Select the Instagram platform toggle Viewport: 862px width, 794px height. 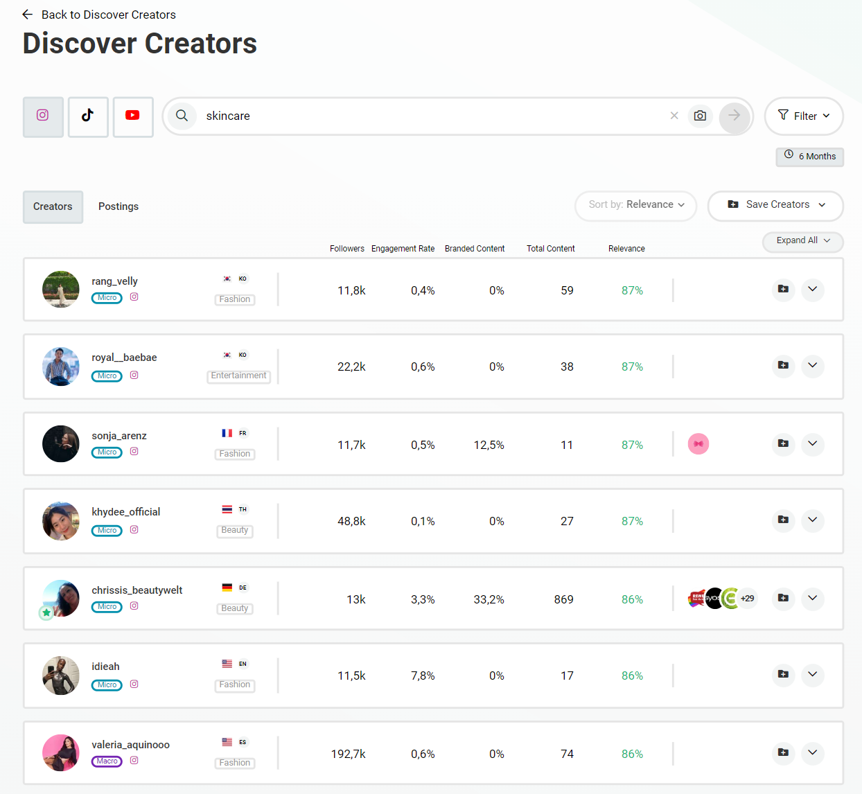coord(43,116)
